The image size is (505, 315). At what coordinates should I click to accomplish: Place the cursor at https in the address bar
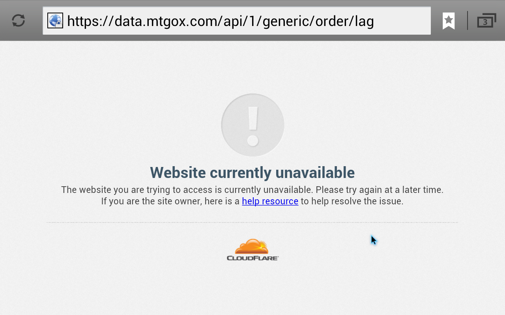pyautogui.click(x=82, y=21)
